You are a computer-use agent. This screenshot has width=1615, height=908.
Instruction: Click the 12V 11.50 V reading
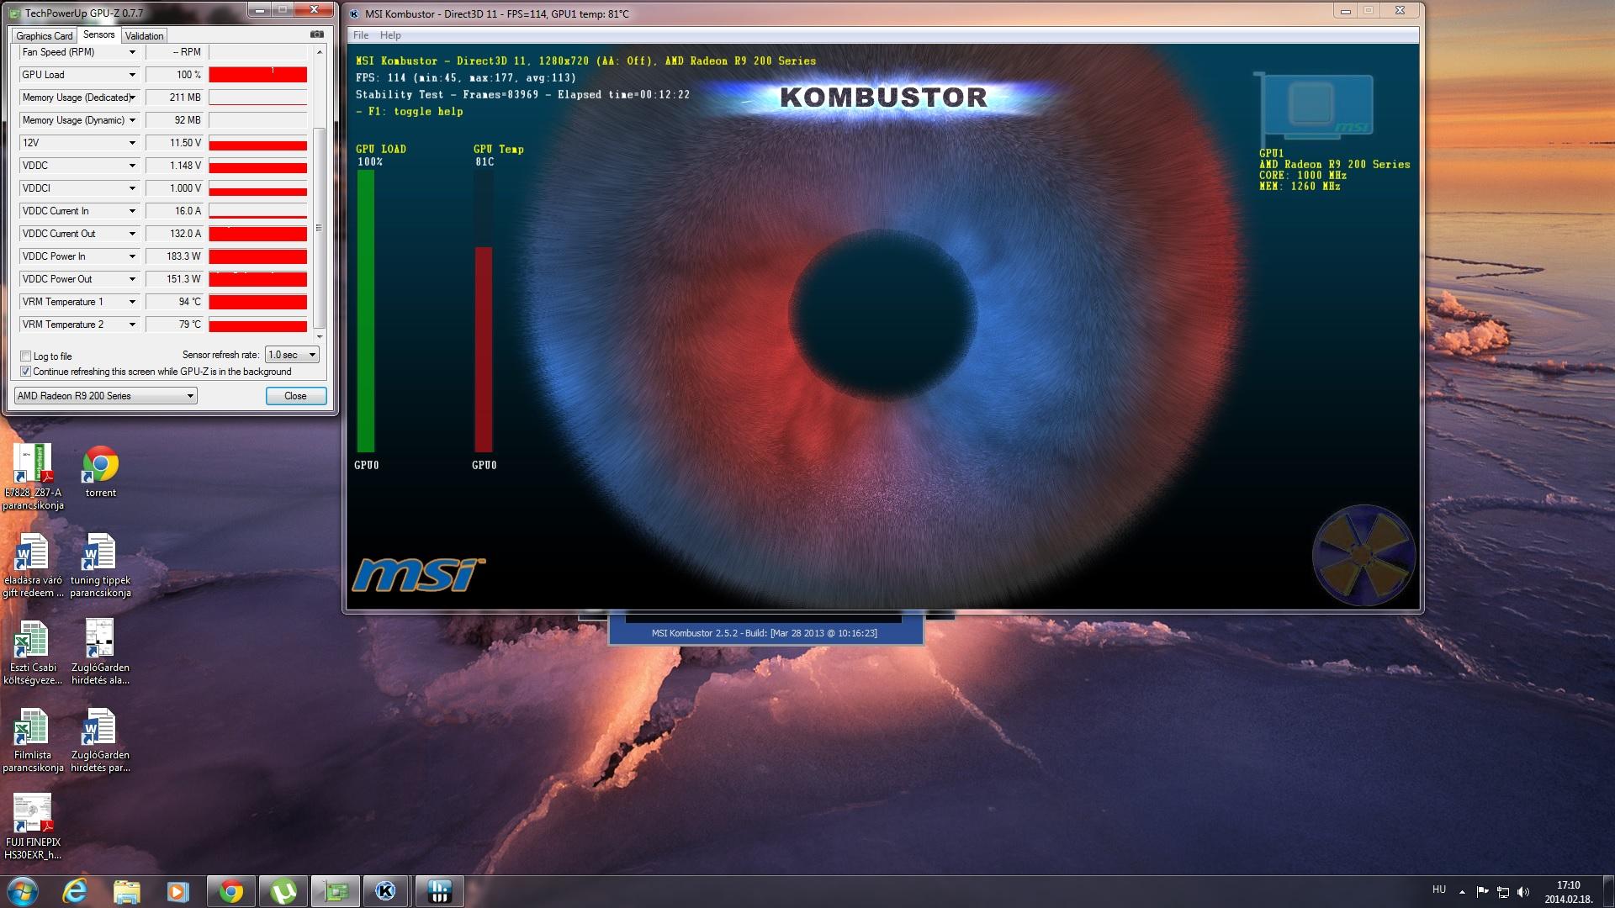click(174, 143)
